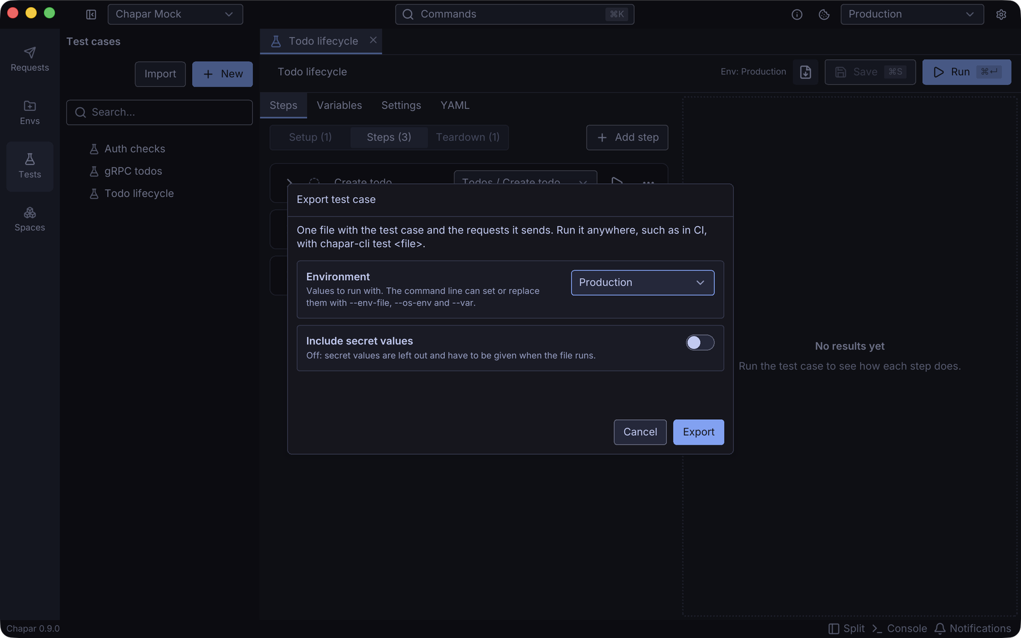This screenshot has width=1021, height=638.
Task: Open the Chapar Mock workspace dropdown
Action: [x=175, y=14]
